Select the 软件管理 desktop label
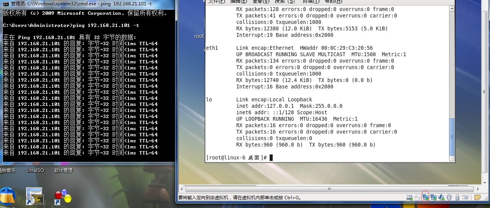This screenshot has width=490, height=208. pyautogui.click(x=63, y=170)
